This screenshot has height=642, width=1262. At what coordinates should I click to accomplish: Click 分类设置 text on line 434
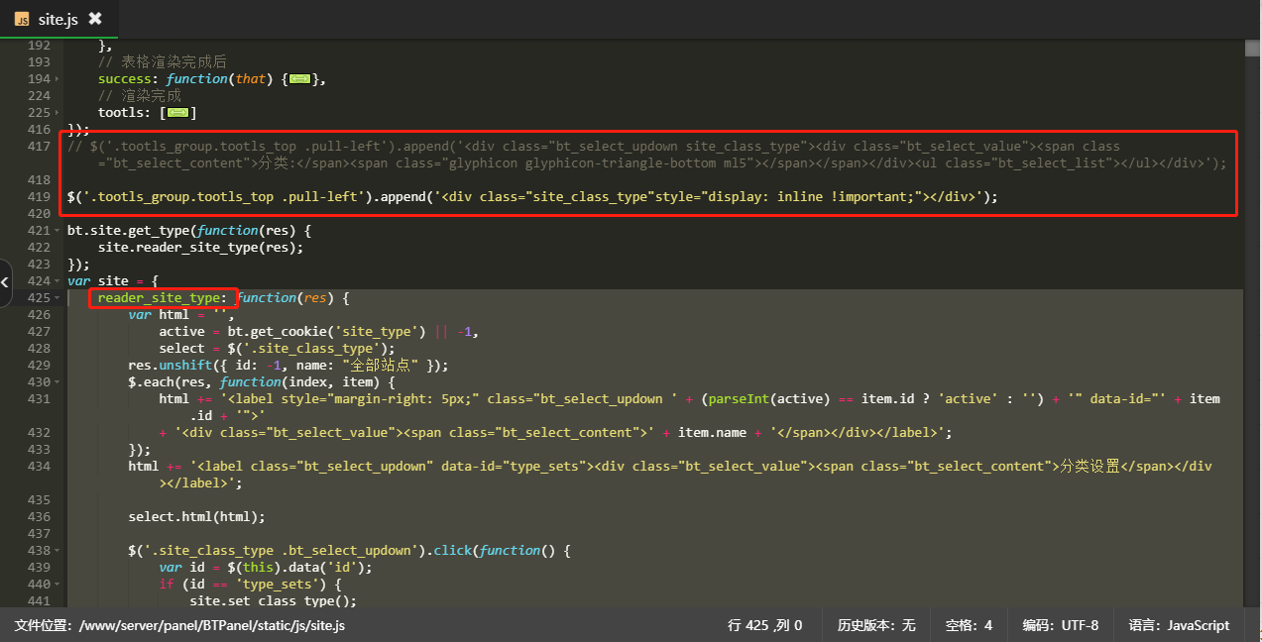pos(1090,467)
